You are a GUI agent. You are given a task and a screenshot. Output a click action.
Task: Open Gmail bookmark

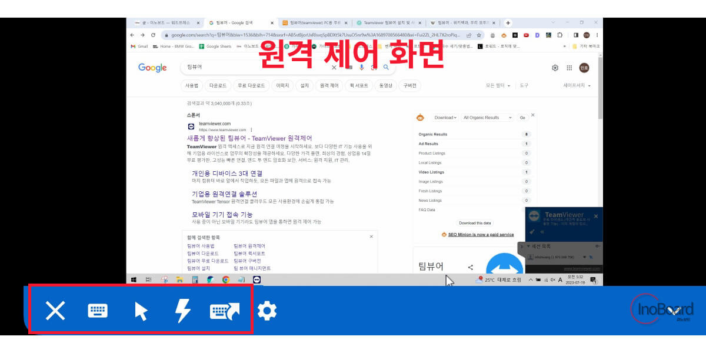pyautogui.click(x=139, y=46)
